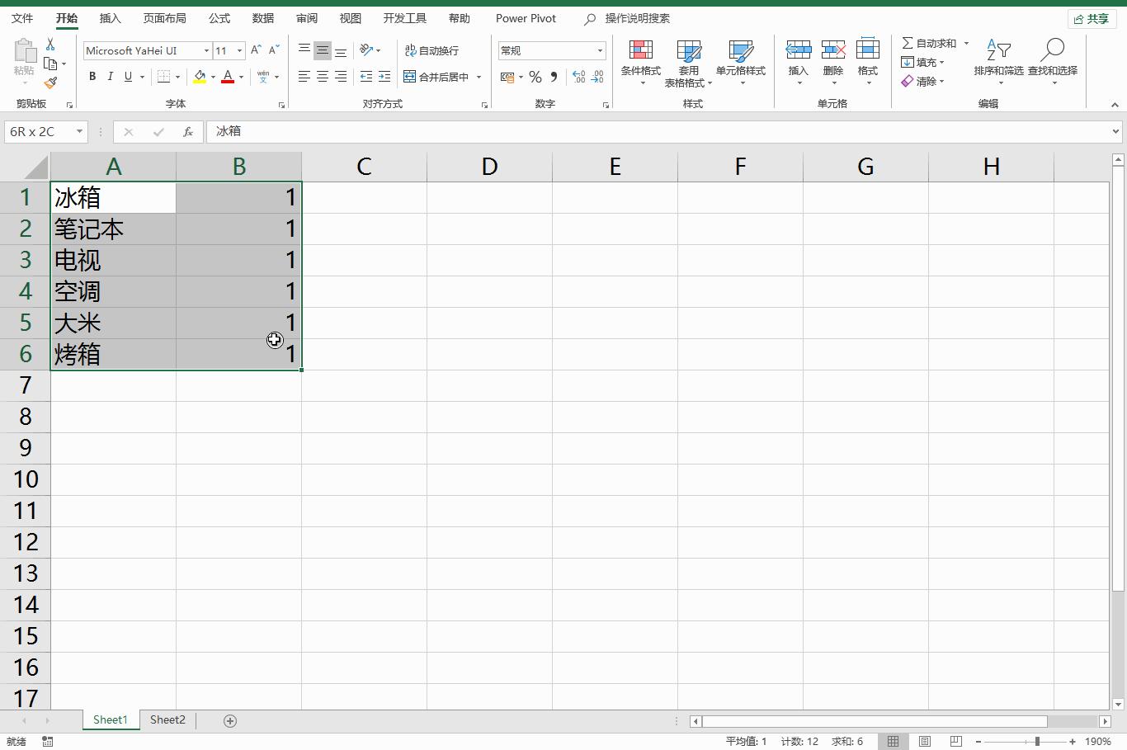The width and height of the screenshot is (1127, 750).
Task: Click the AutoSum sigma icon
Action: 908,43
